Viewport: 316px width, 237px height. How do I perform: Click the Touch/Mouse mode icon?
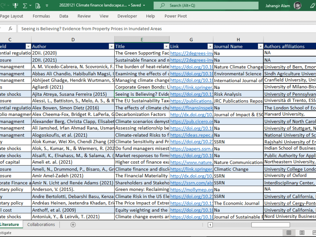click(15, 6)
